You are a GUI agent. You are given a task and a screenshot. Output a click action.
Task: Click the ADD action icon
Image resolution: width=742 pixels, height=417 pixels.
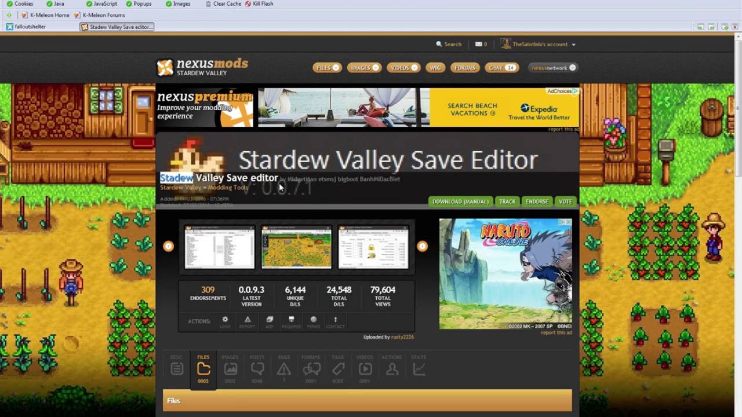click(x=270, y=322)
